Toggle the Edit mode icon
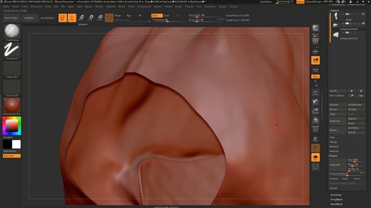371x208 pixels. coord(63,18)
